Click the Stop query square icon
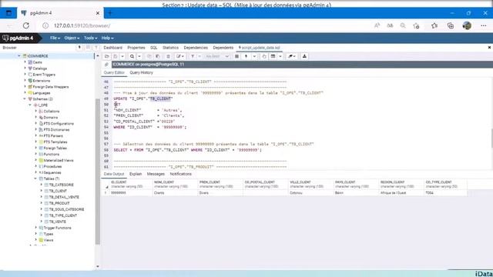 tap(237, 56)
